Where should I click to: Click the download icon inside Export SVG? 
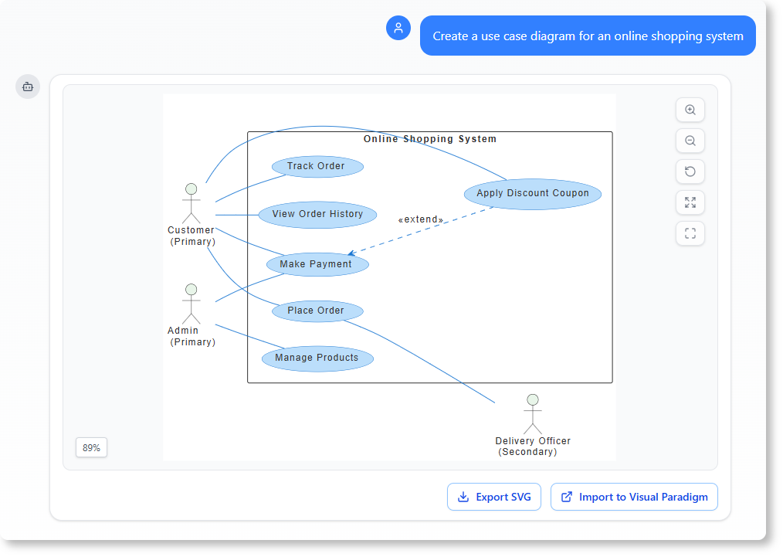(464, 497)
